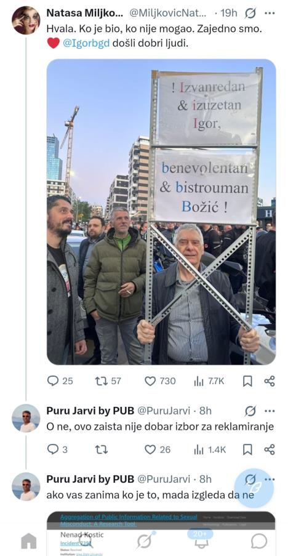The width and height of the screenshot is (288, 556).
Task: Share Natasa Miljkovic's post
Action: pos(270,381)
